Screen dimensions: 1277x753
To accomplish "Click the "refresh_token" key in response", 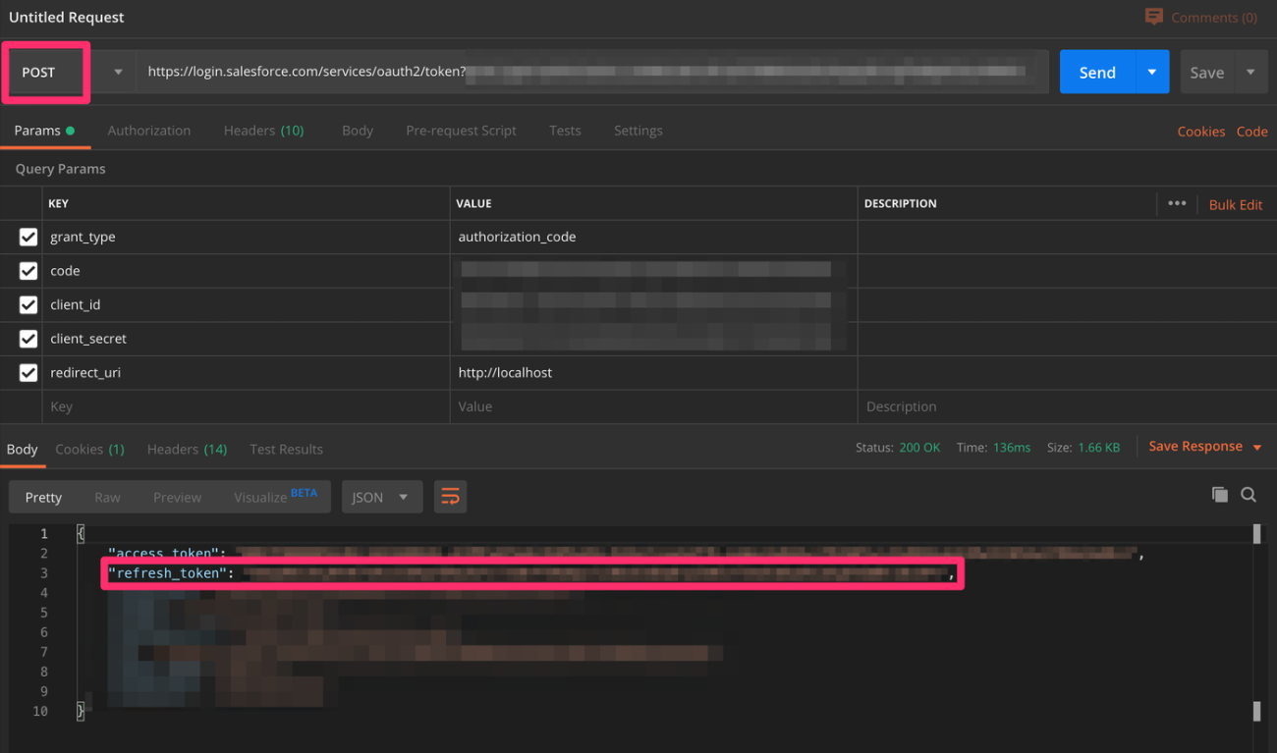I will pos(167,573).
